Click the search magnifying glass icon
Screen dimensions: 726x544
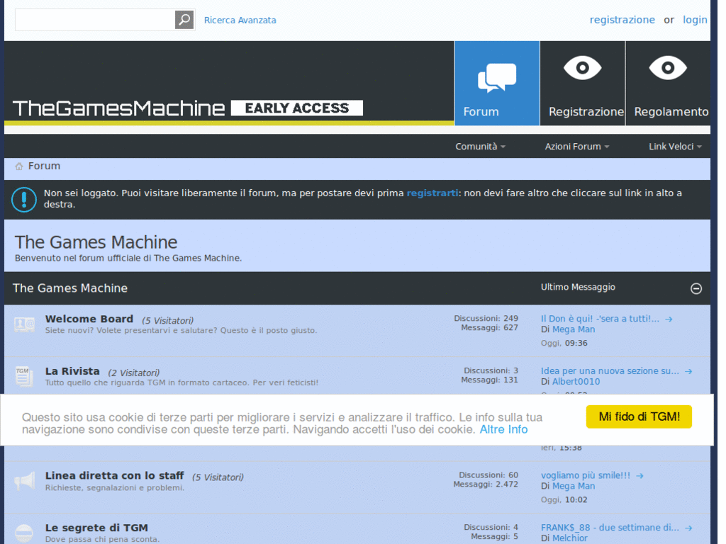[x=184, y=19]
